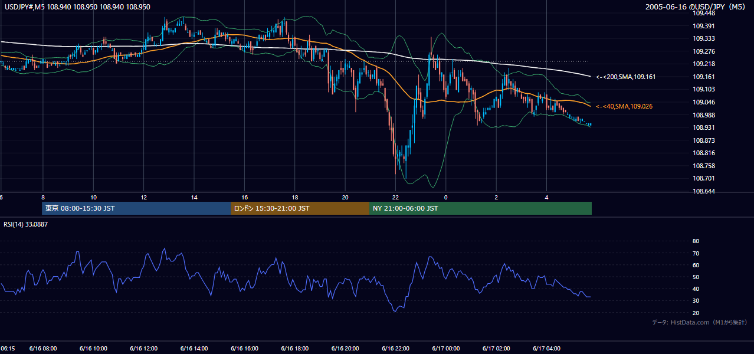
Task: Click the price scale value 109.103
Action: [704, 89]
